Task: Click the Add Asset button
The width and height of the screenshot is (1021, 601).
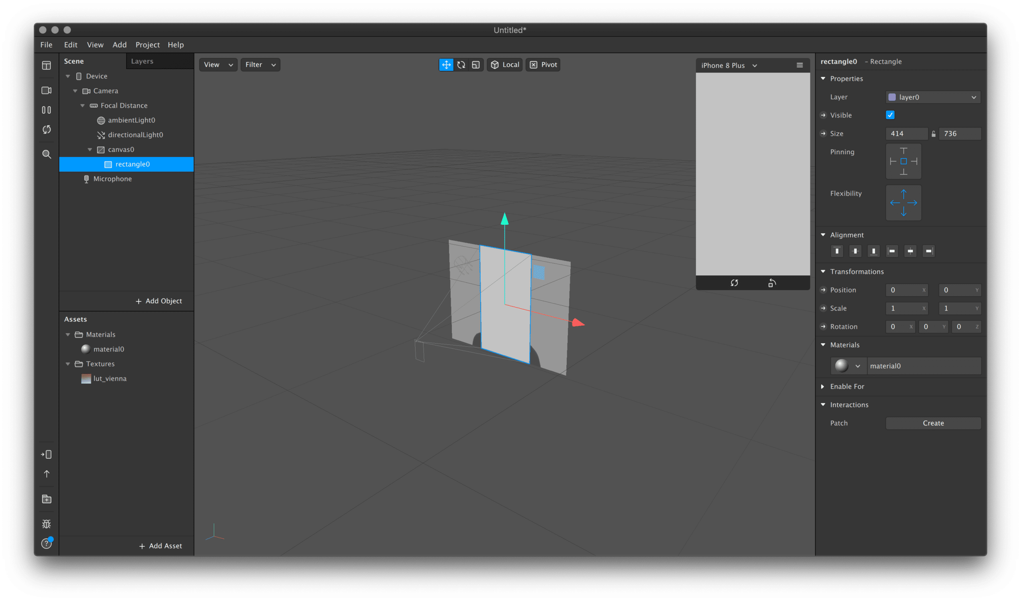Action: pos(160,546)
